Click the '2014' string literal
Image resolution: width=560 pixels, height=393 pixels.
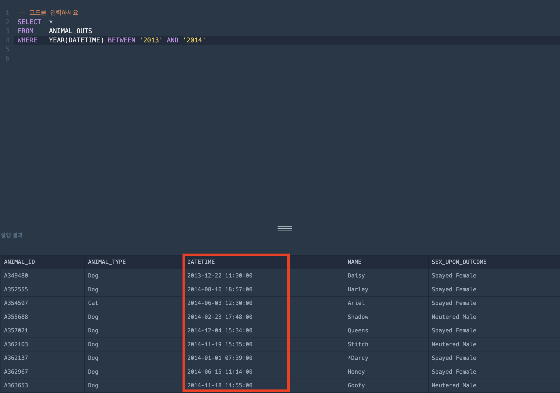tap(194, 40)
